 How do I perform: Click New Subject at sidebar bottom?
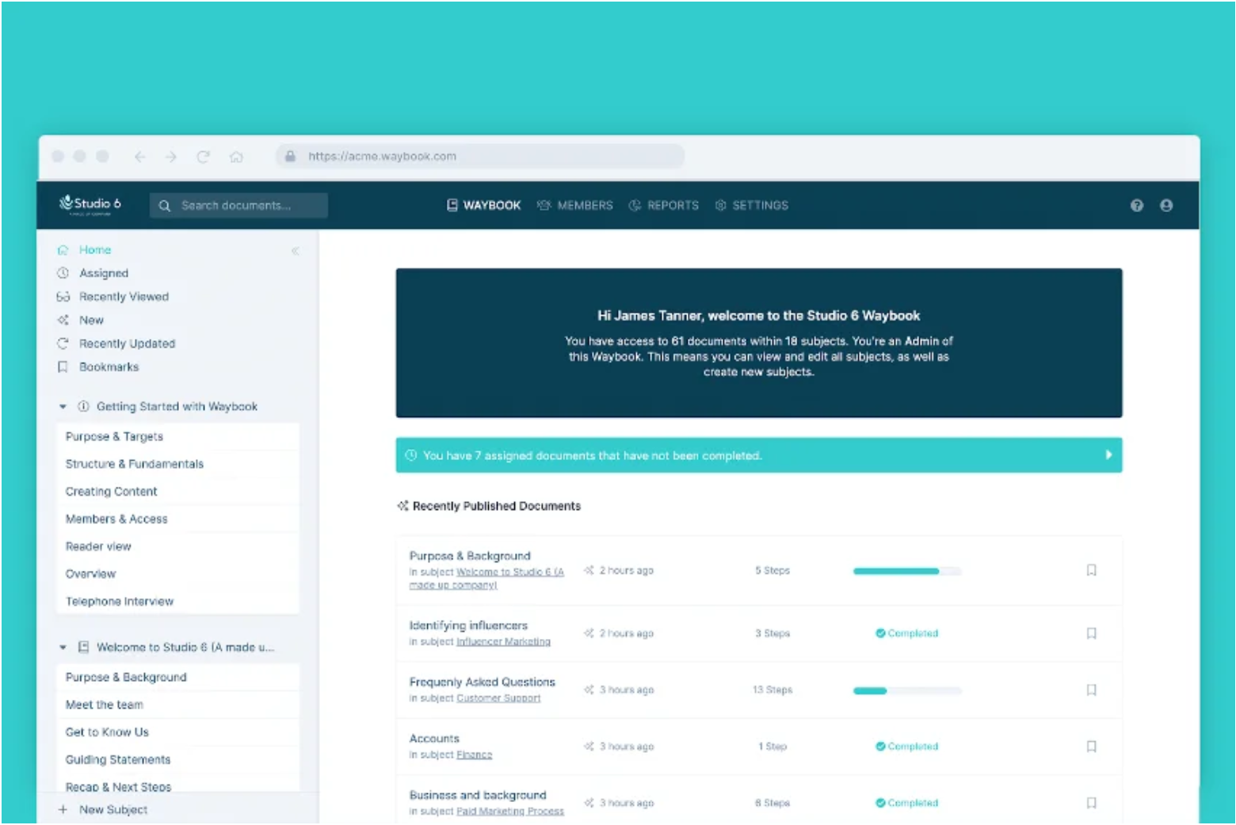pyautogui.click(x=113, y=809)
